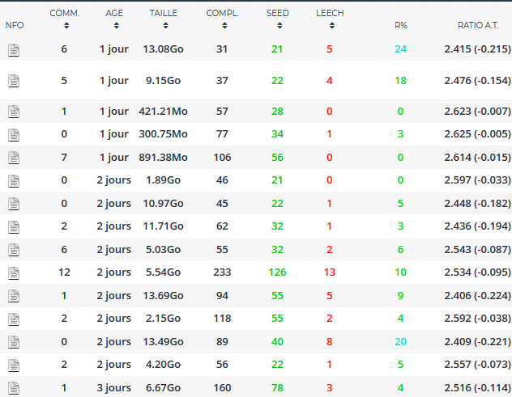
Task: Click ratio 2.476 (-0.154)
Action: point(477,81)
